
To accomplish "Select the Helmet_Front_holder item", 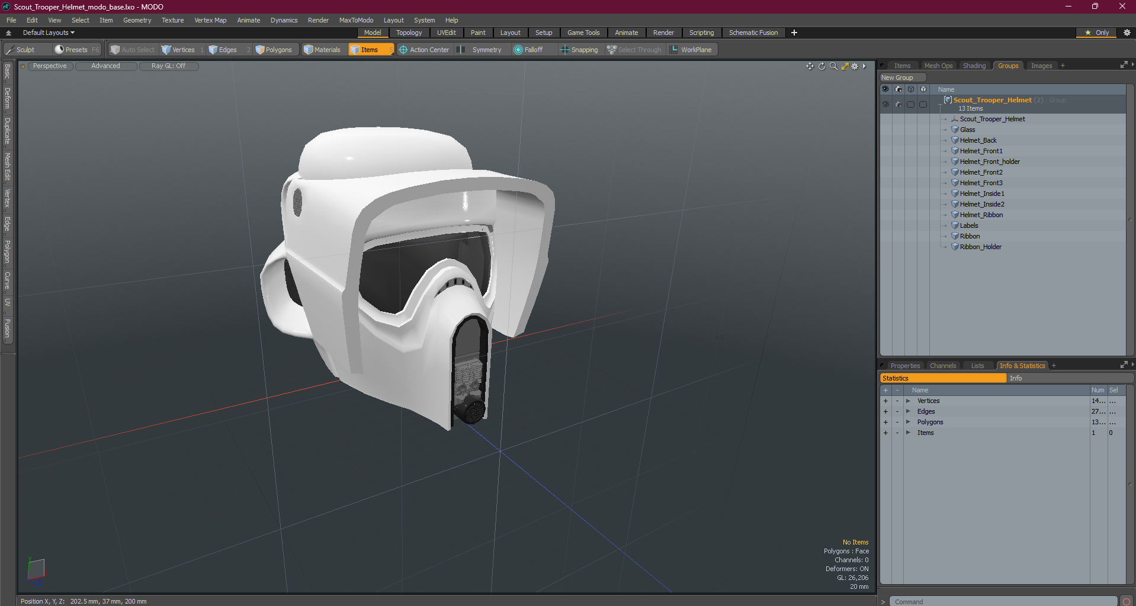I will (990, 162).
